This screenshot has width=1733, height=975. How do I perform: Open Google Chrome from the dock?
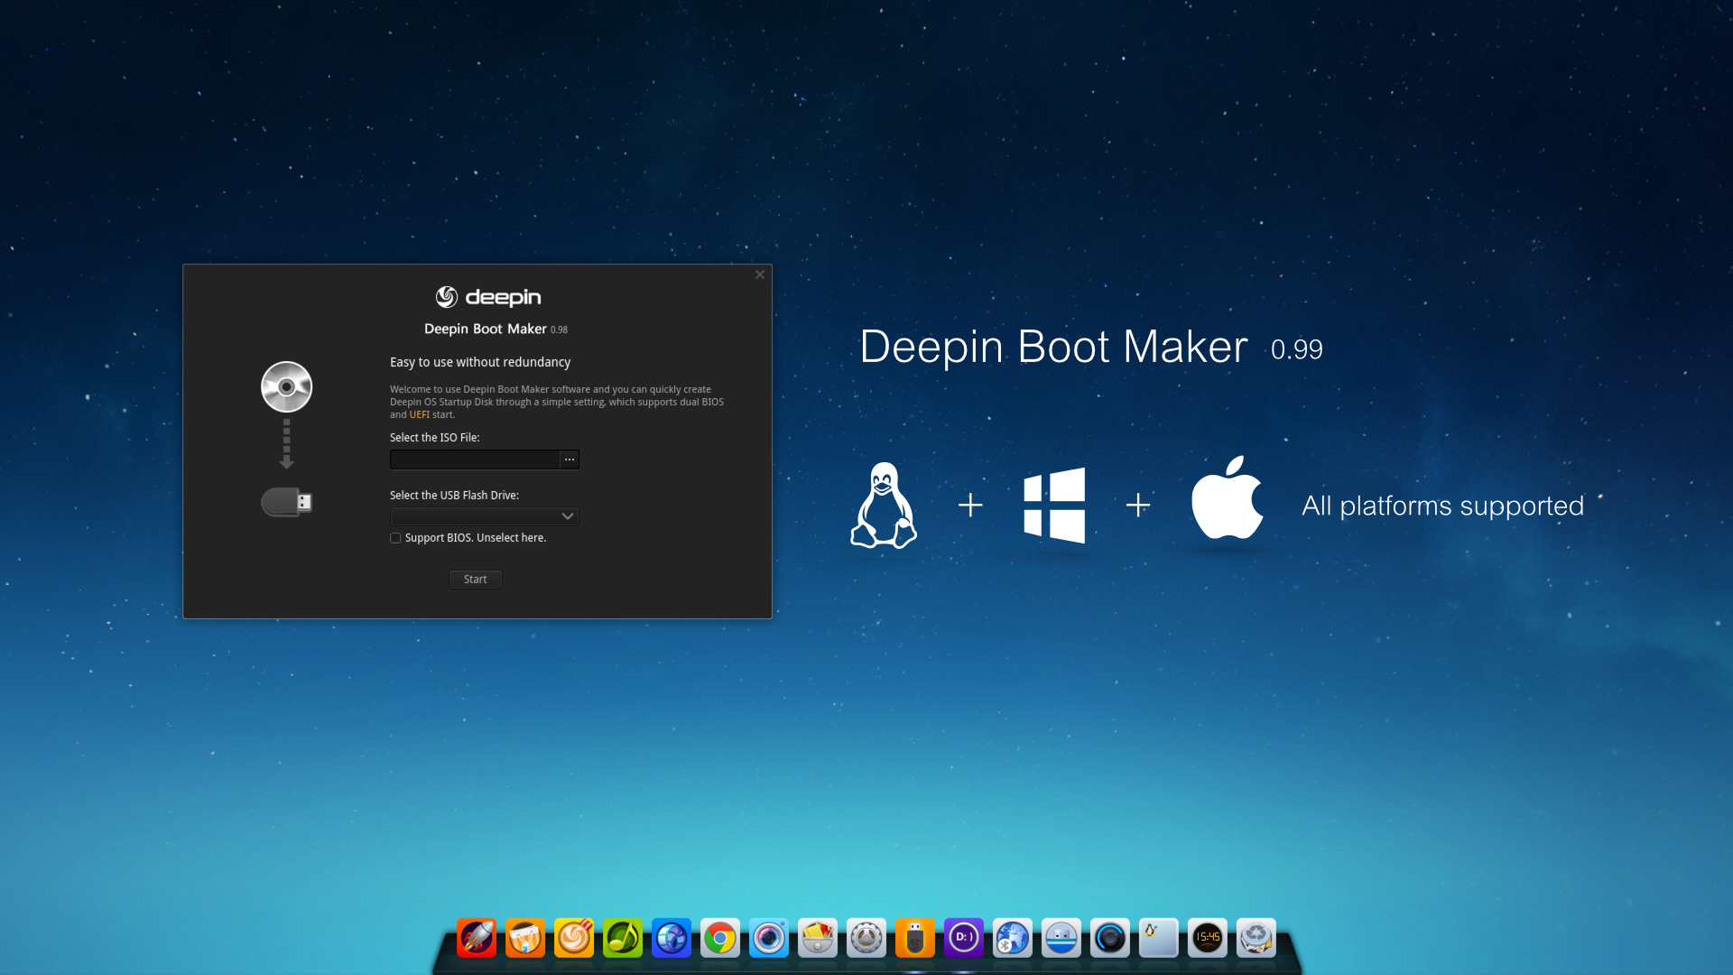pos(719,938)
